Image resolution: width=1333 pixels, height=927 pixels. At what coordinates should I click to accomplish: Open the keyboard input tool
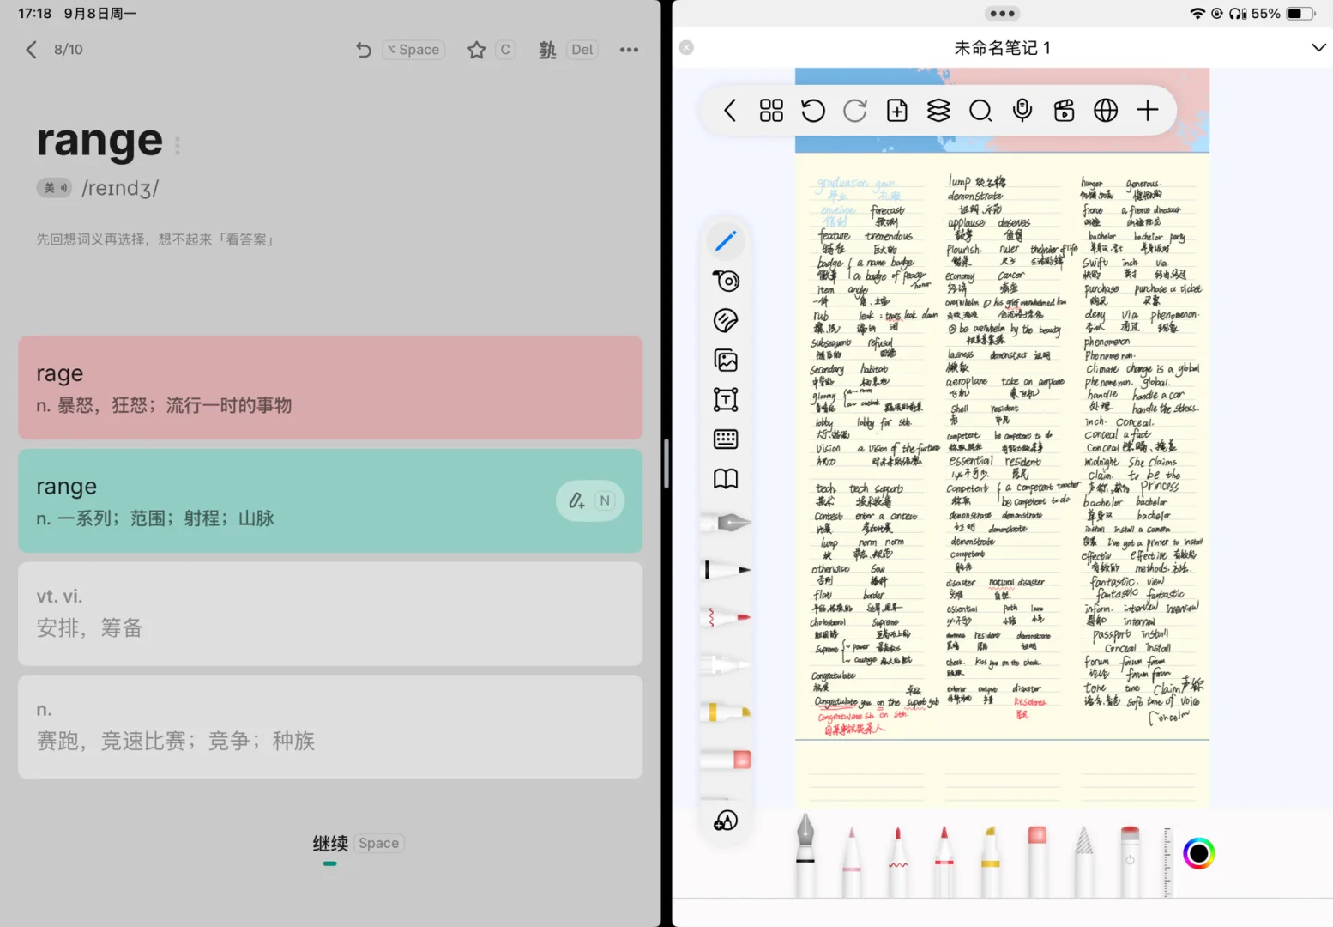click(726, 439)
